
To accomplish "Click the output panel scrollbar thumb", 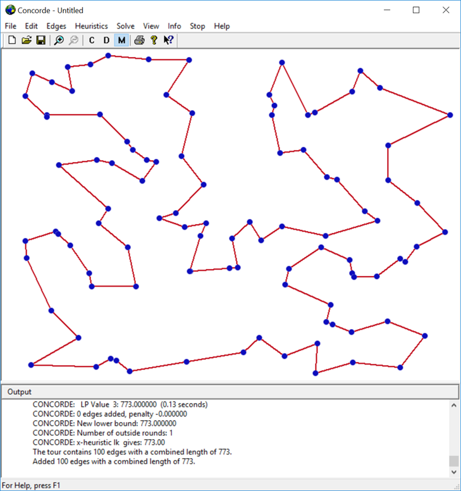I will point(454,461).
